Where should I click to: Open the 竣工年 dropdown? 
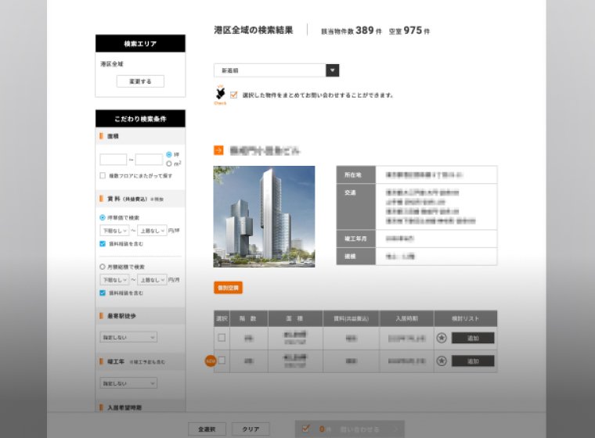pos(128,383)
